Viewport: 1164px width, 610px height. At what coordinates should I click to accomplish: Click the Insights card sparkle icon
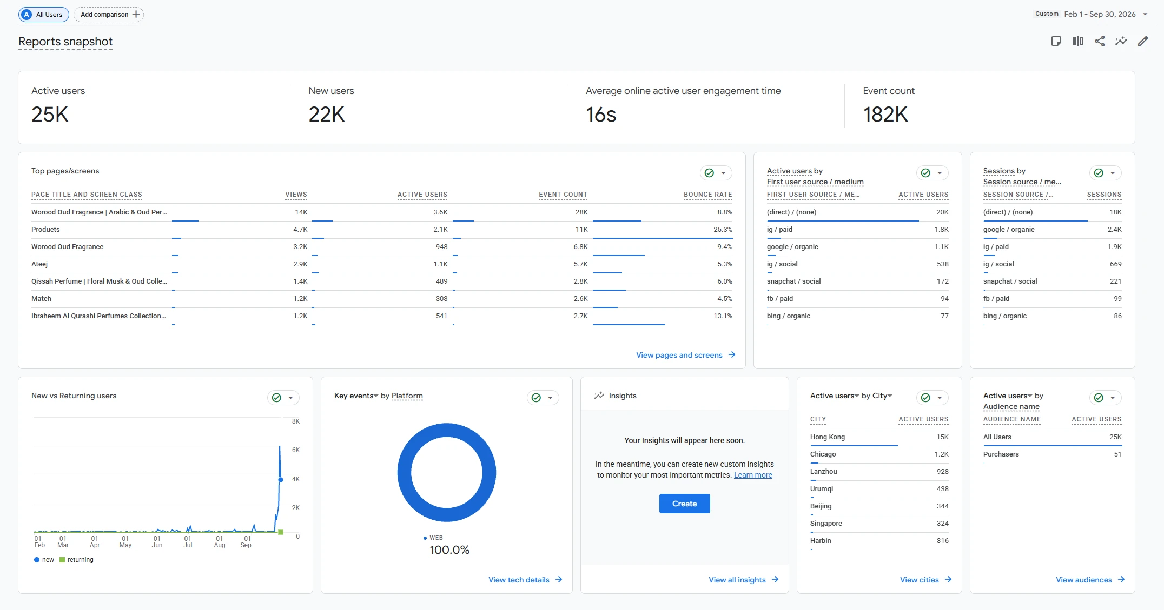coord(599,396)
